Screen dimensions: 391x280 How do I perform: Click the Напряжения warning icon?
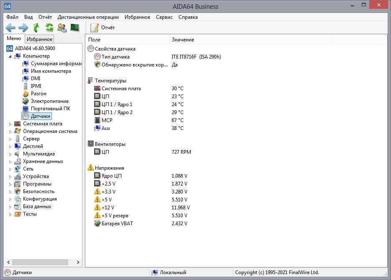[x=90, y=168]
